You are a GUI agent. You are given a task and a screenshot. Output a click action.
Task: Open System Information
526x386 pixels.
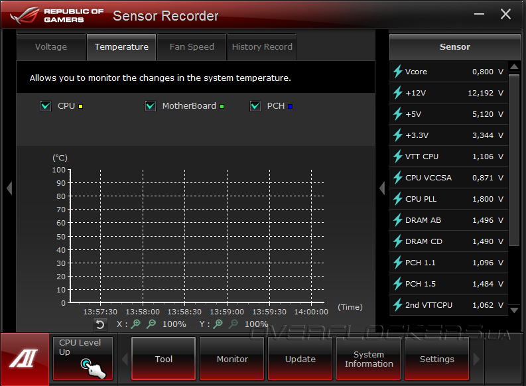click(369, 359)
